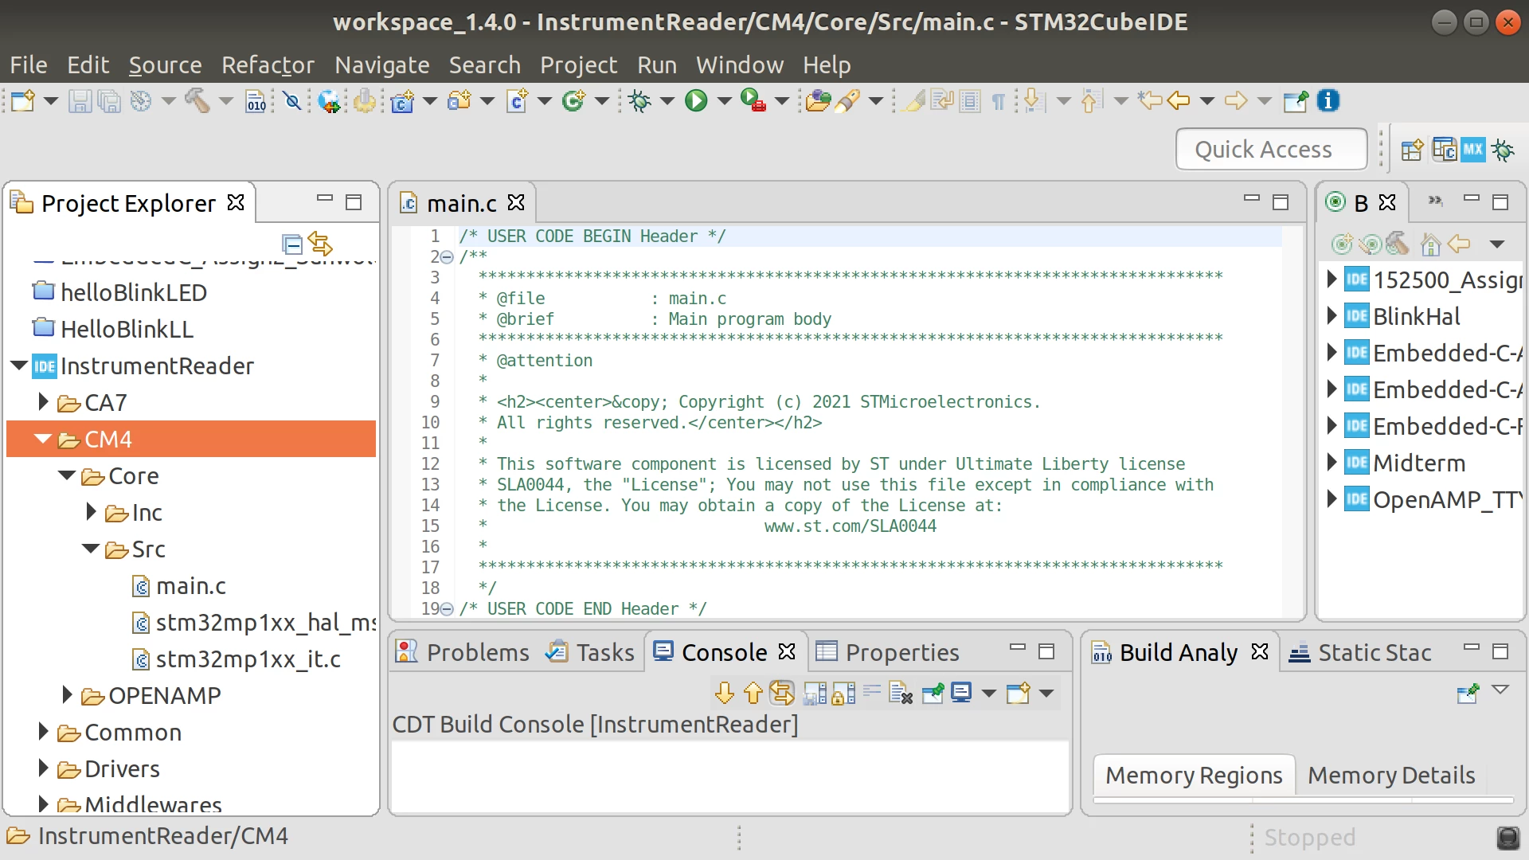Expand the BlinkHal build target entry
Screen dimensions: 1529x860
[1332, 316]
